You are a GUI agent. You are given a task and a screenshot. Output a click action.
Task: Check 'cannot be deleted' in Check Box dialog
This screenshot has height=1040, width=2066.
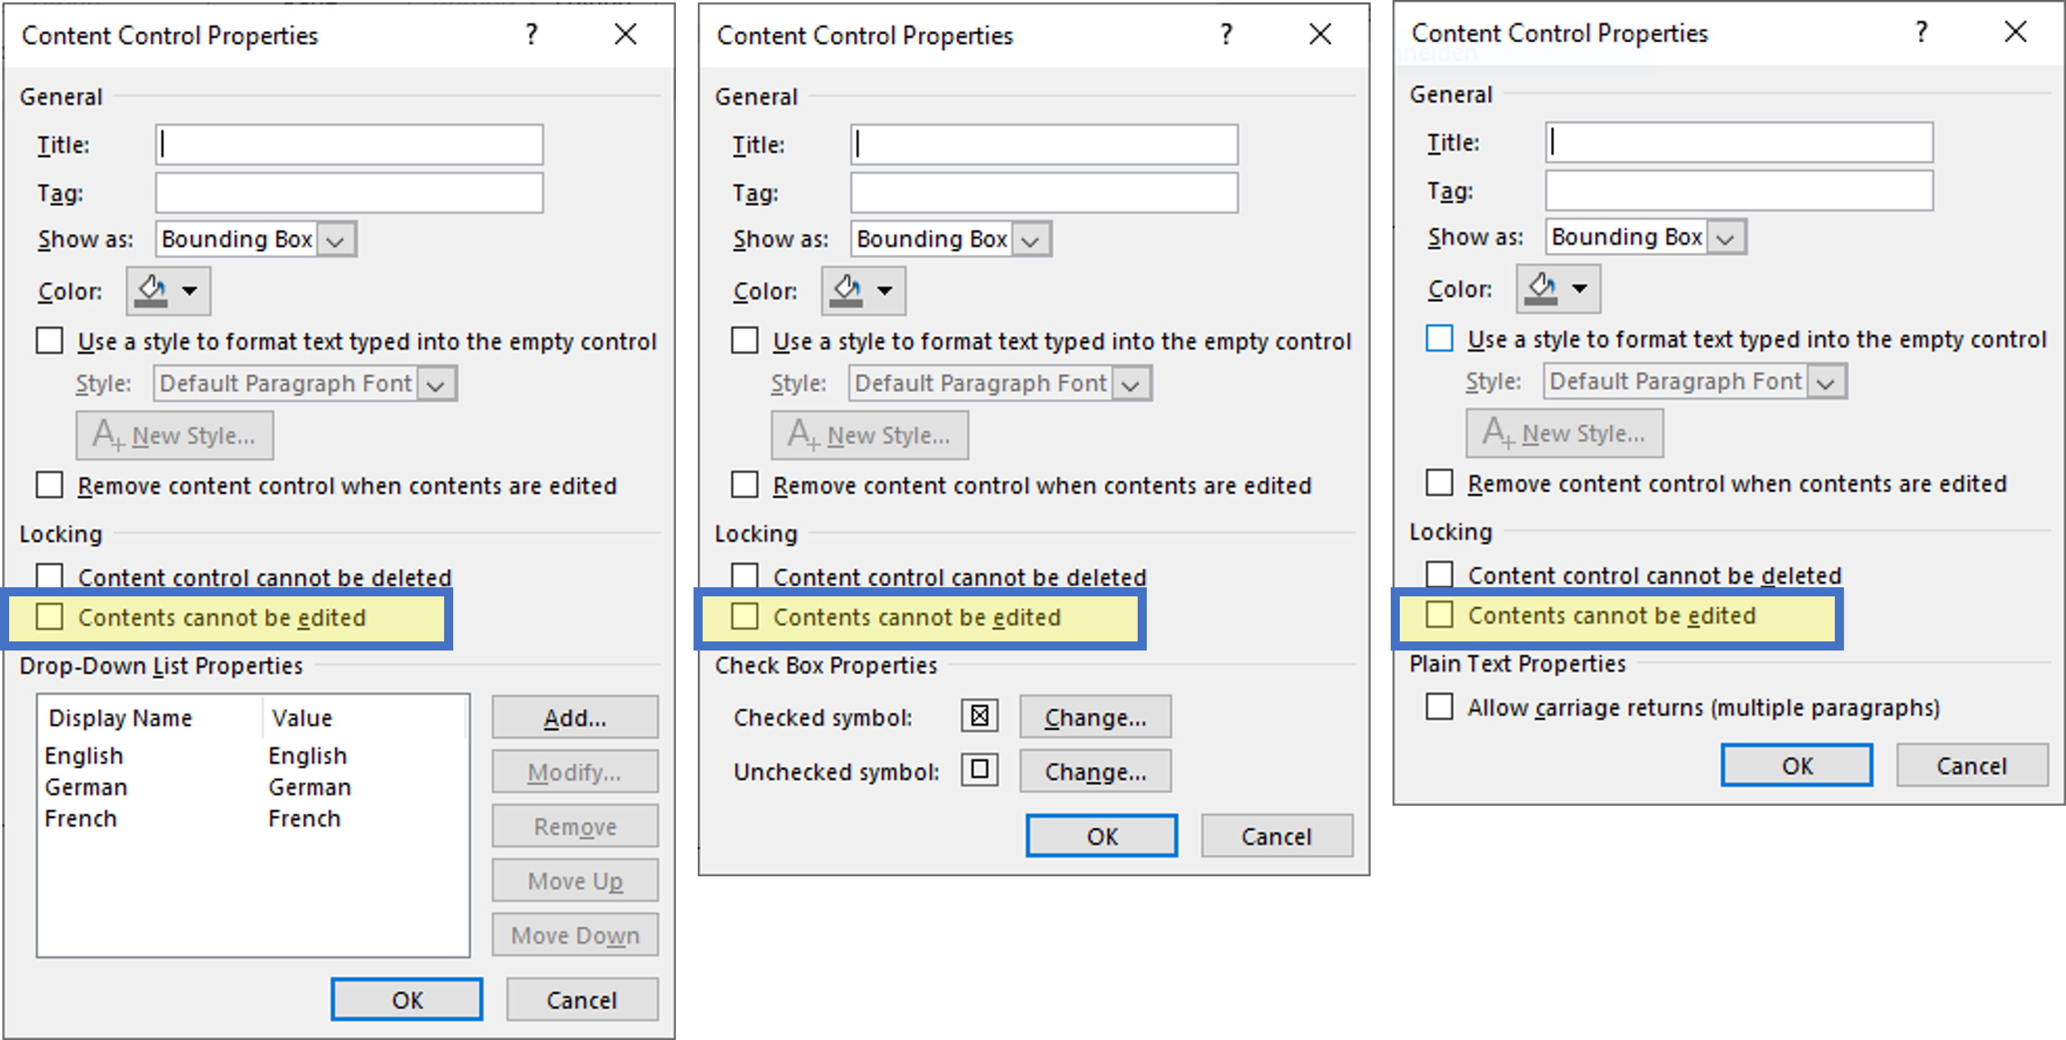click(x=744, y=575)
